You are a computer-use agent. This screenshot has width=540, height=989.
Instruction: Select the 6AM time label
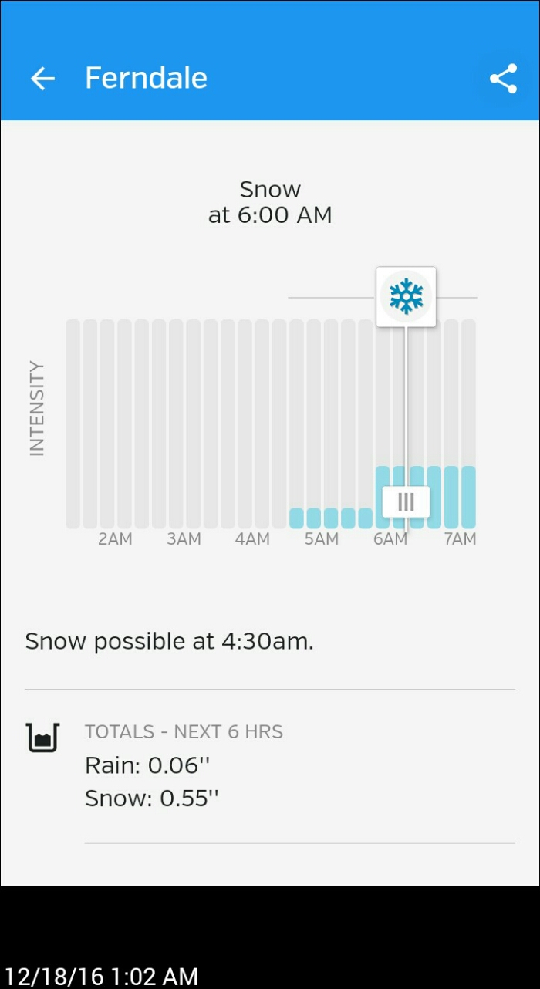coord(390,539)
